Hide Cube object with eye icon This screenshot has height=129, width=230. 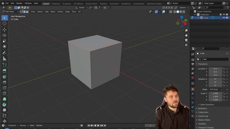click(x=224, y=18)
